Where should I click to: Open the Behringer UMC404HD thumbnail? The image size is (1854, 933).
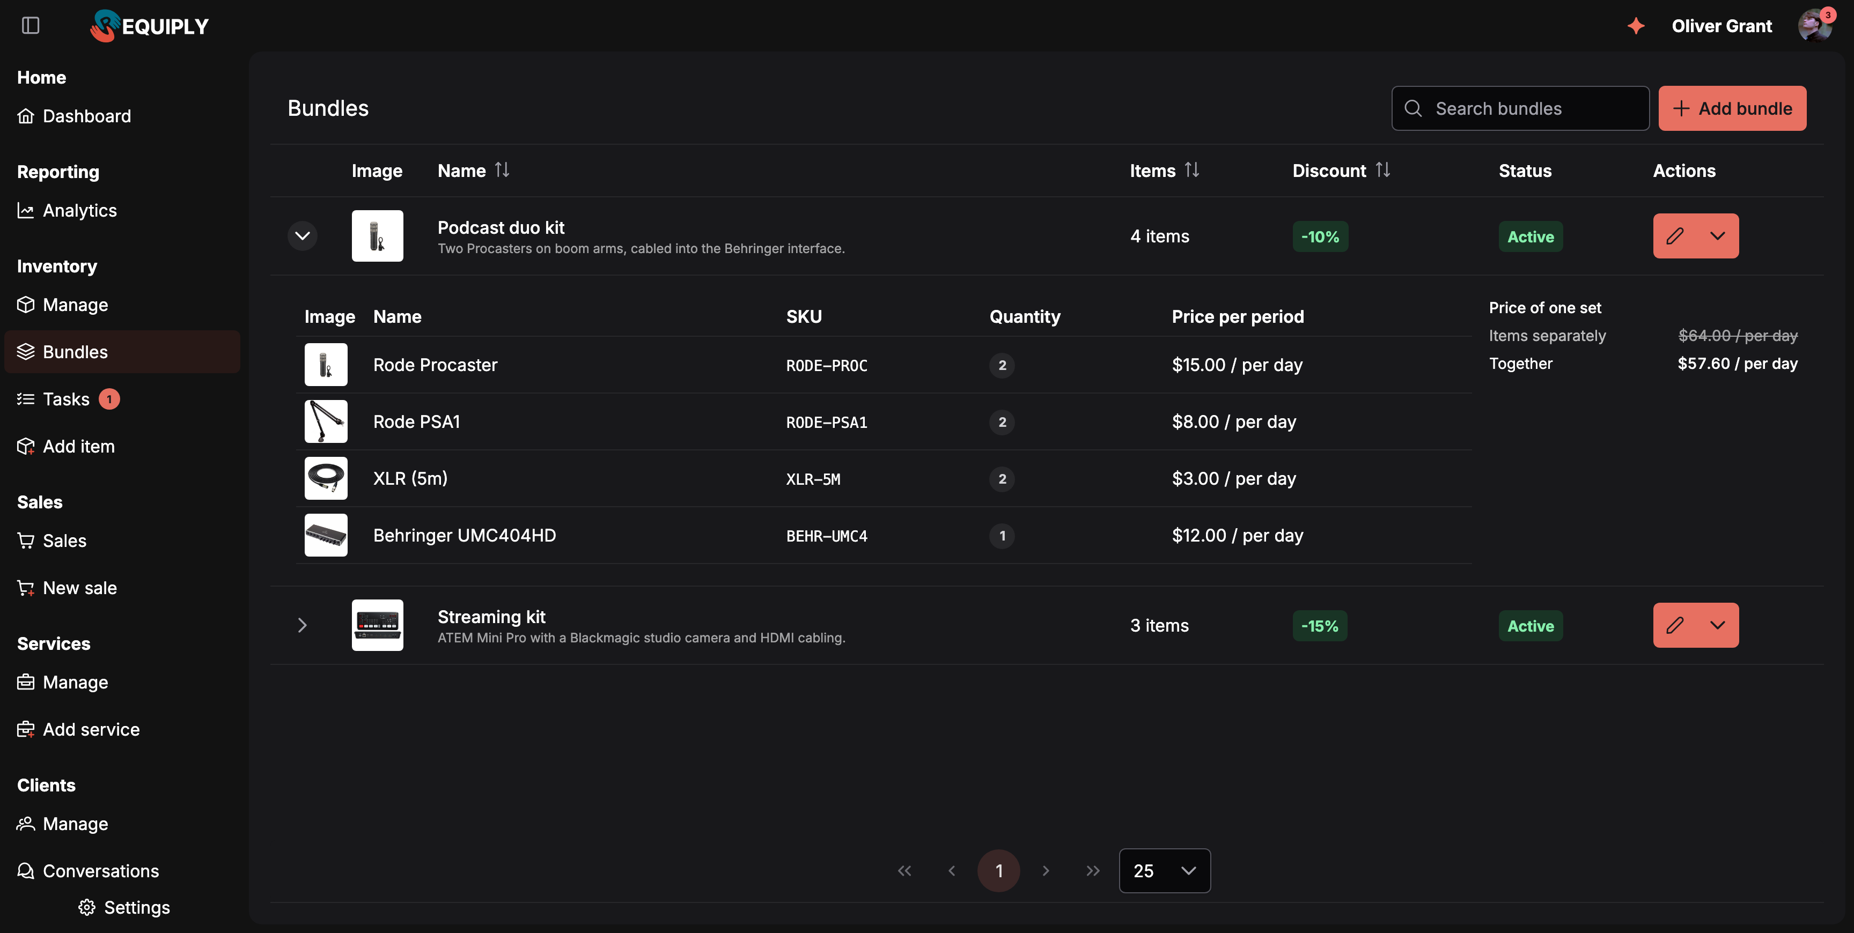(326, 535)
